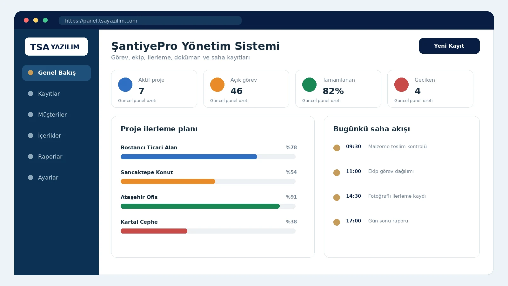Click the Yeni Kayıt button
Viewport: 508px width, 286px height.
point(449,46)
